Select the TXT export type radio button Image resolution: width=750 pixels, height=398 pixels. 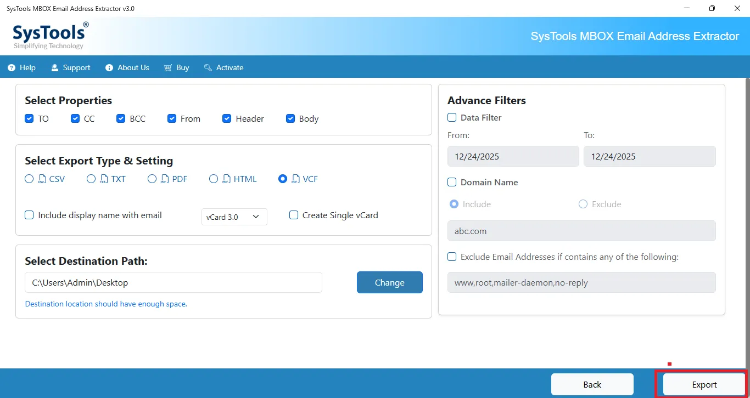(x=91, y=179)
